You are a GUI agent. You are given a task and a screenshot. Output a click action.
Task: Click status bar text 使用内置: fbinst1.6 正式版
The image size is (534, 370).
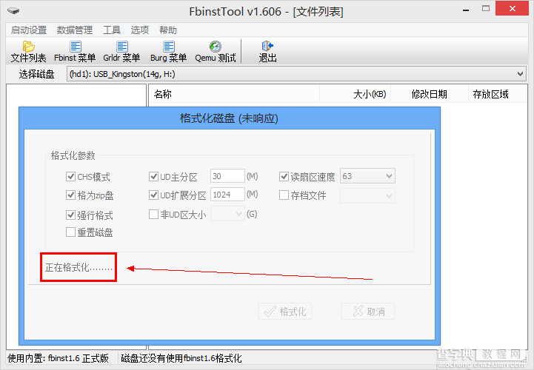(x=59, y=358)
